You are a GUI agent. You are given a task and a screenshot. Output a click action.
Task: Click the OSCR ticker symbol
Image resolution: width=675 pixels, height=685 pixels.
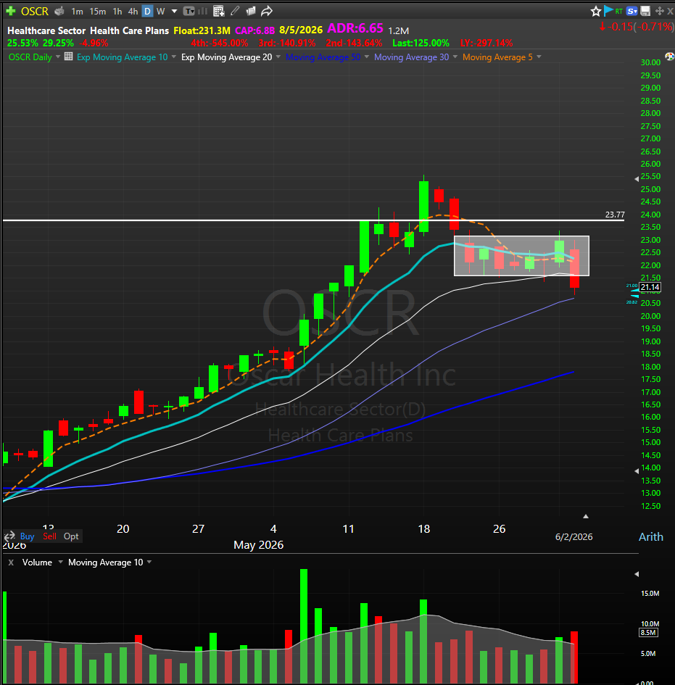(35, 12)
